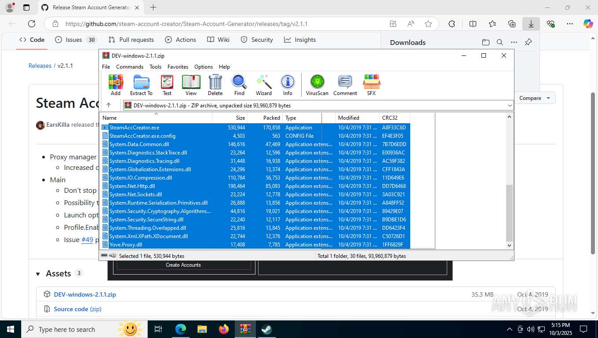
Task: Switch to the Pull requests tab
Action: coord(131,40)
